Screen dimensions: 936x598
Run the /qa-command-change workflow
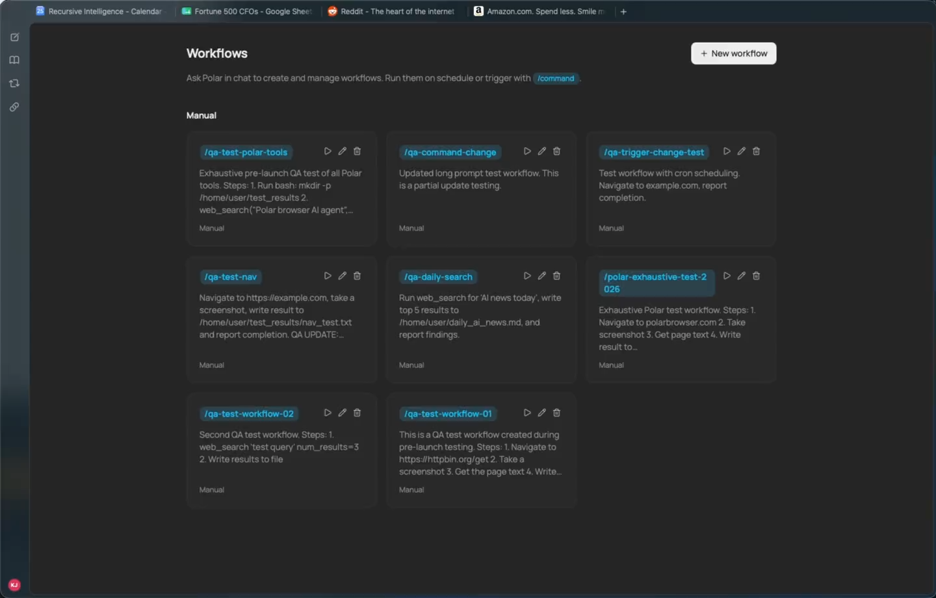[x=527, y=151]
